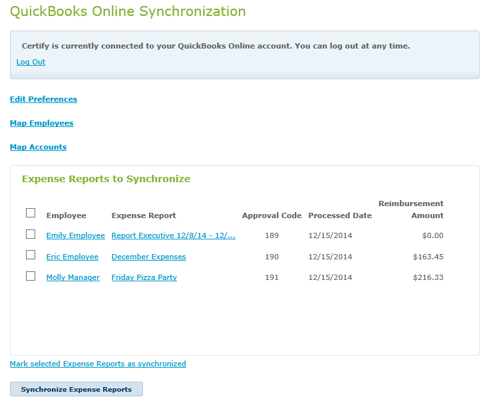Click the Employee column header

click(67, 215)
